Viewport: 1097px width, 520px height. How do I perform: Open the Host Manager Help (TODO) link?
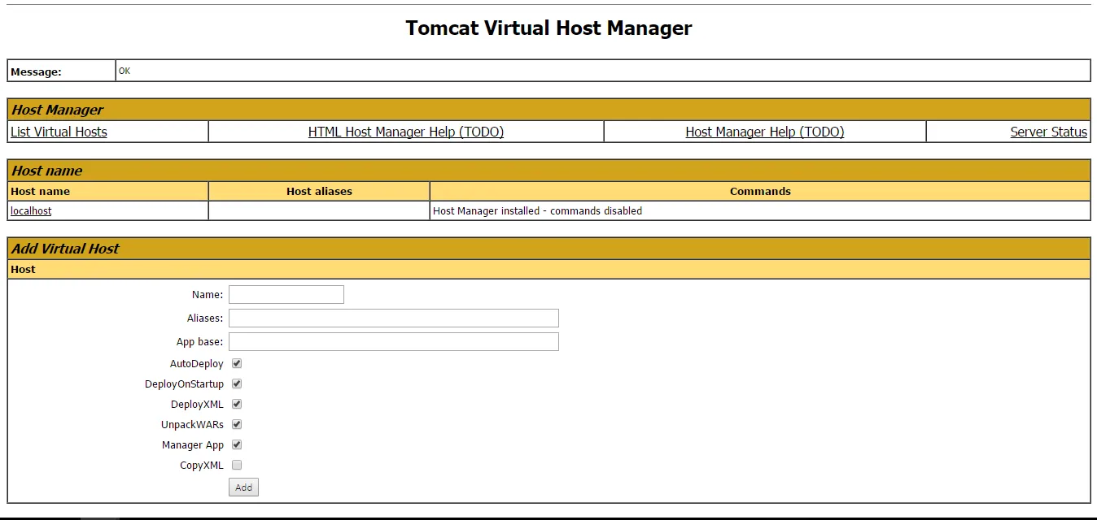765,132
